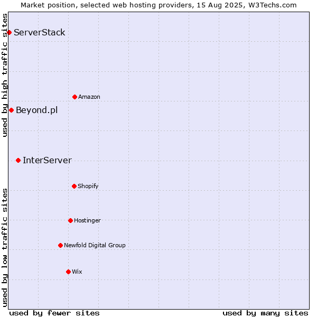Select the ServerStack label

[x=40, y=32]
